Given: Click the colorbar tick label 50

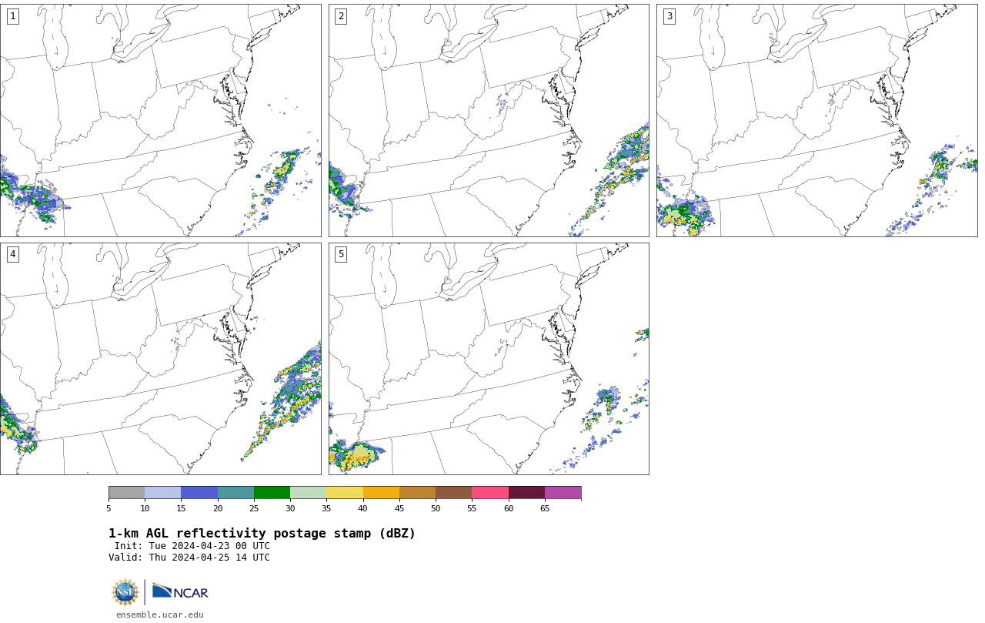Looking at the screenshot, I should point(436,508).
